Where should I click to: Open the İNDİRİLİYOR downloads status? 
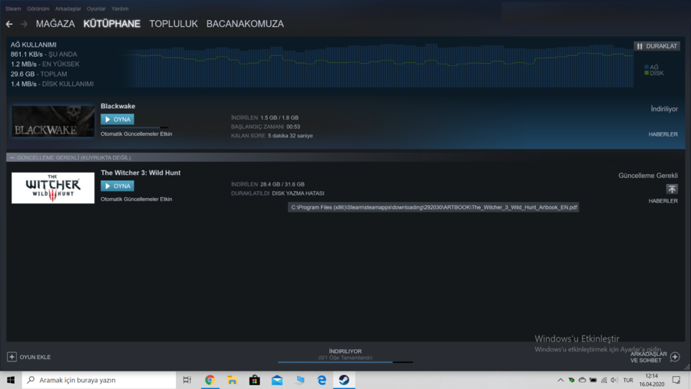[x=345, y=351]
